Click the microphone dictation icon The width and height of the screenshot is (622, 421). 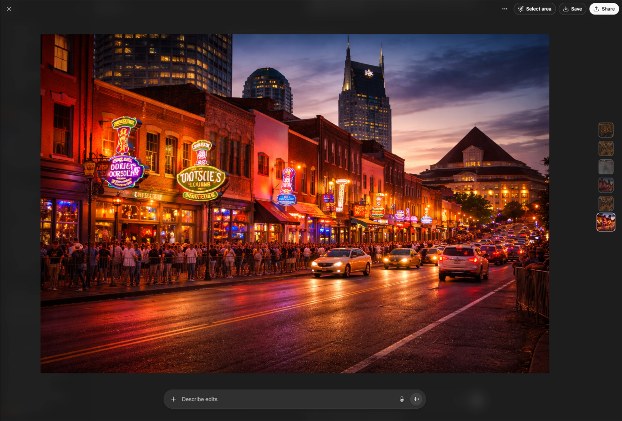(x=402, y=399)
